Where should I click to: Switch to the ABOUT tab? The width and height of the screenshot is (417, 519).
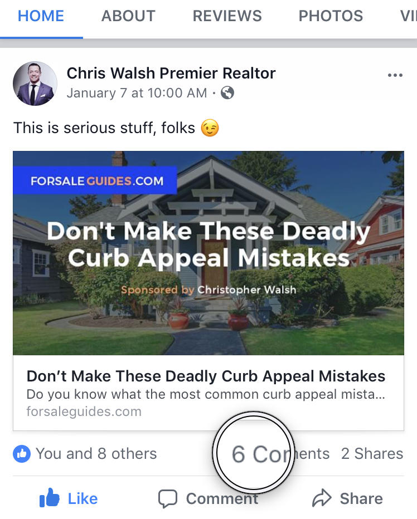(x=128, y=16)
